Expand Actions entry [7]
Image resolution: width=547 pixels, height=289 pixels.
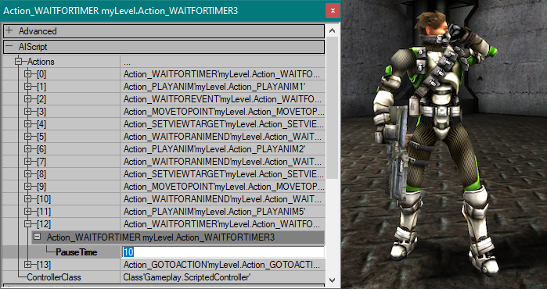click(x=27, y=162)
